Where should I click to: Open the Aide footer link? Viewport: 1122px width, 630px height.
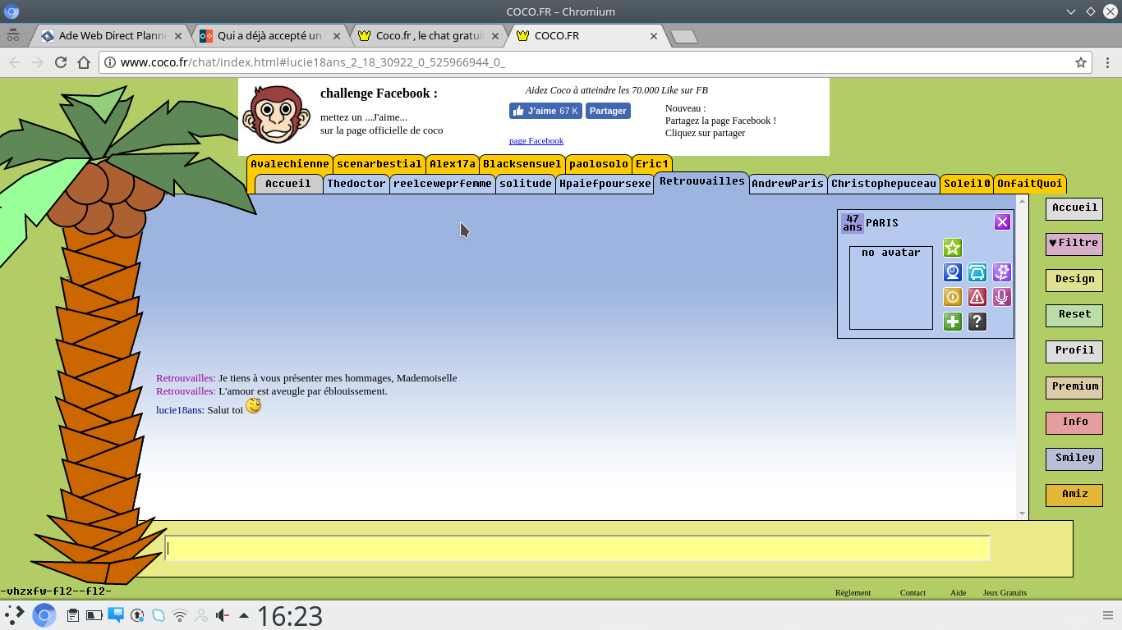coord(958,592)
